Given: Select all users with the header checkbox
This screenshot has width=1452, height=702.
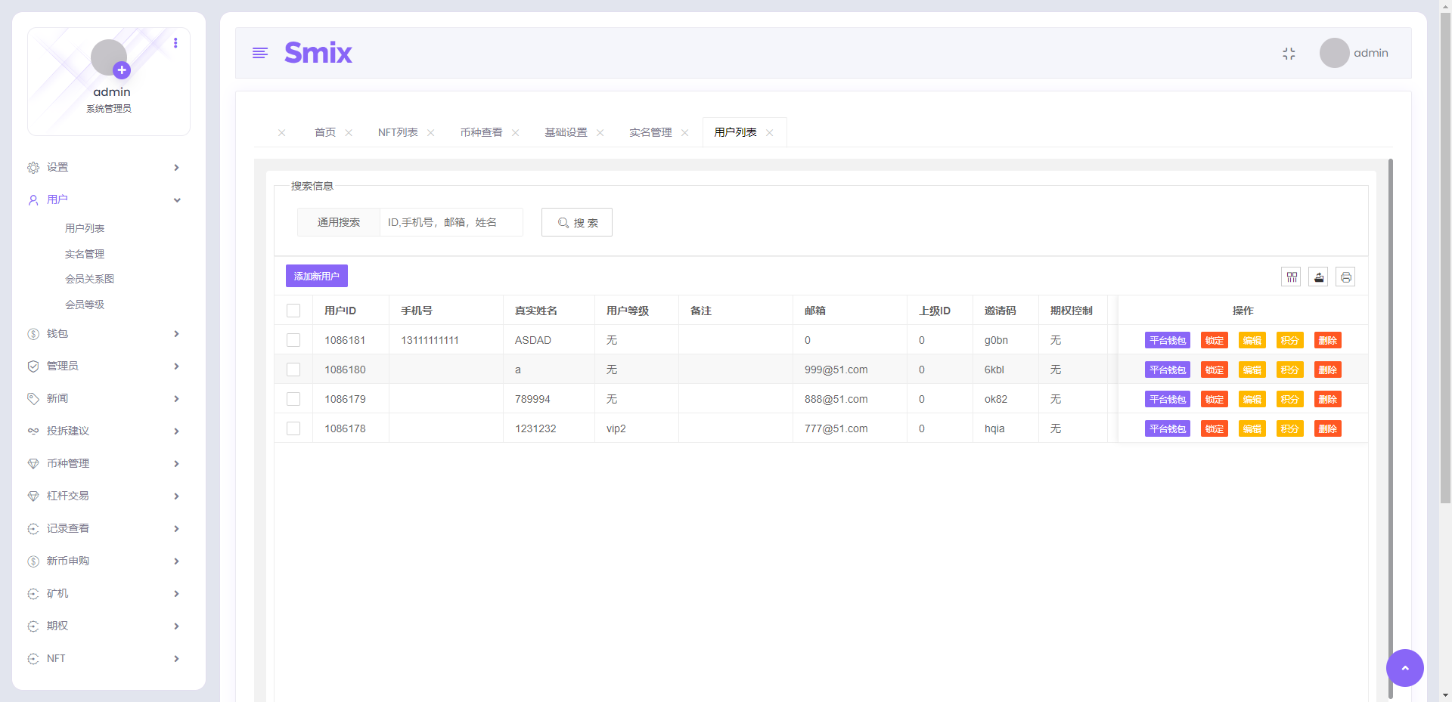Looking at the screenshot, I should 293,310.
